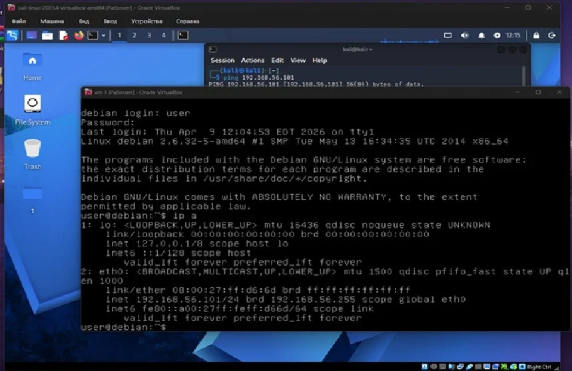Click the 'inet 127.0.0.1/8 scope host lo' line

[197, 243]
